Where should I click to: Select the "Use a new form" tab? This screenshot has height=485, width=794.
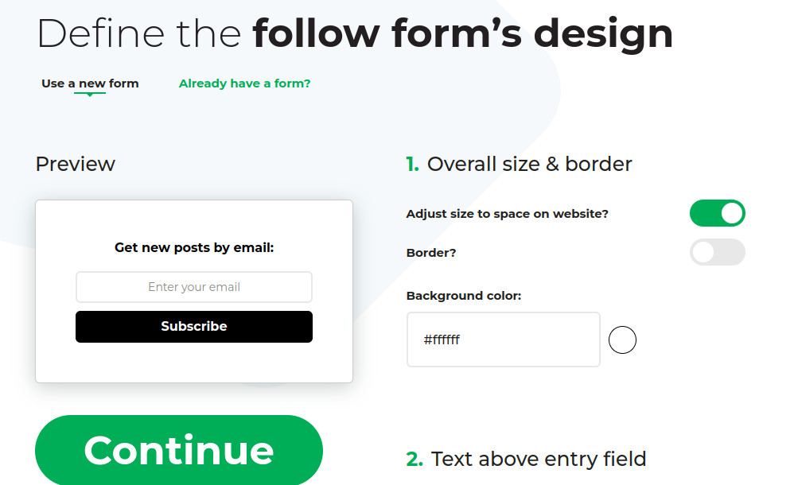pyautogui.click(x=90, y=83)
